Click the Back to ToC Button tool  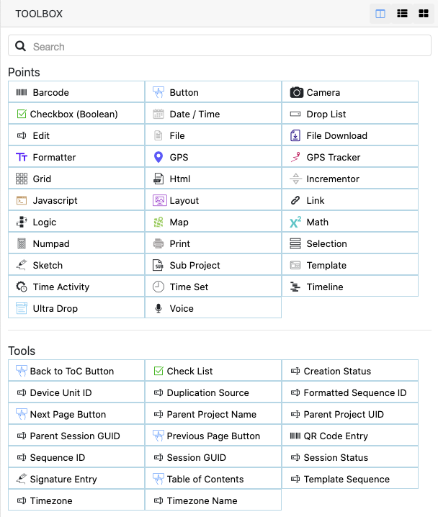tap(71, 371)
